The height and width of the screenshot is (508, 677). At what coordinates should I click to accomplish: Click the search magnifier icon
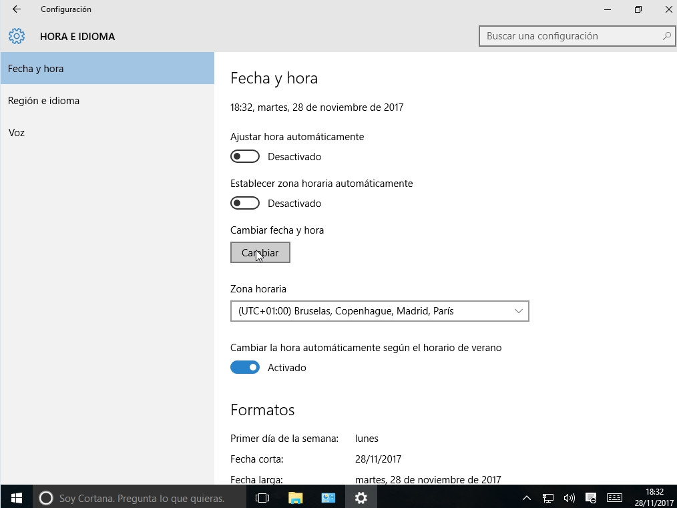666,36
